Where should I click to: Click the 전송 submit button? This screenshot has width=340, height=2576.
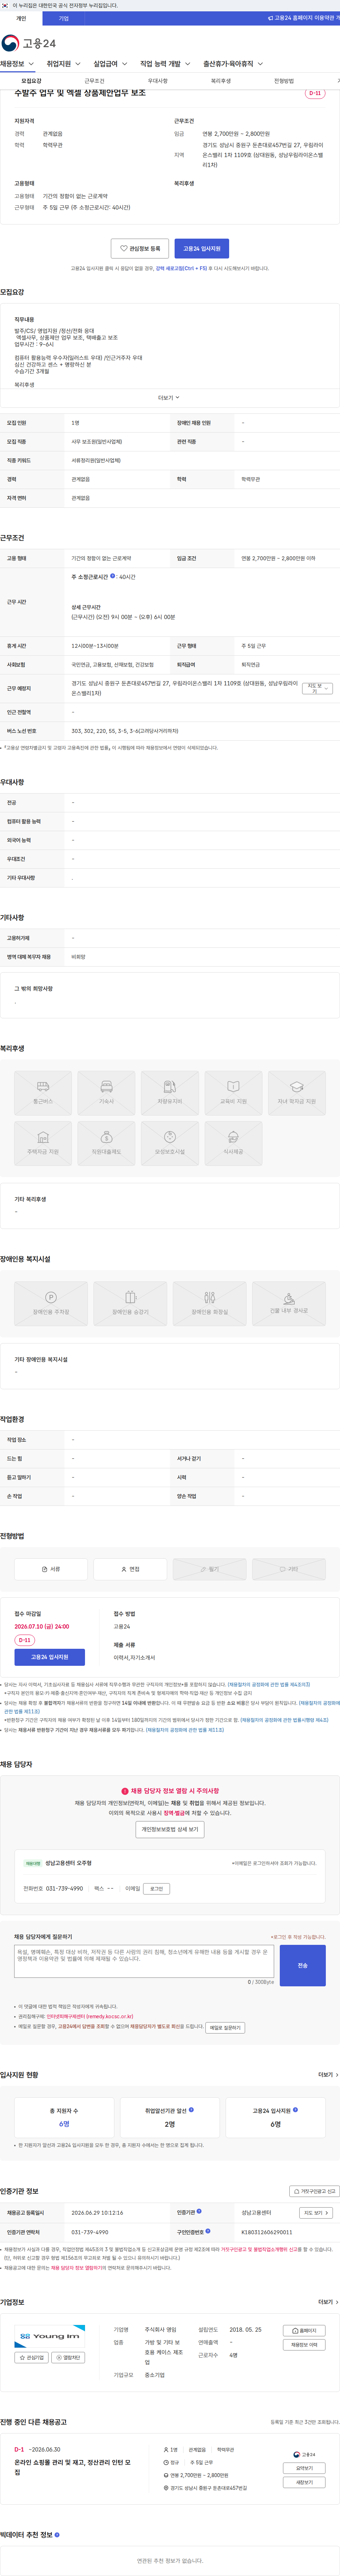pyautogui.click(x=303, y=1965)
